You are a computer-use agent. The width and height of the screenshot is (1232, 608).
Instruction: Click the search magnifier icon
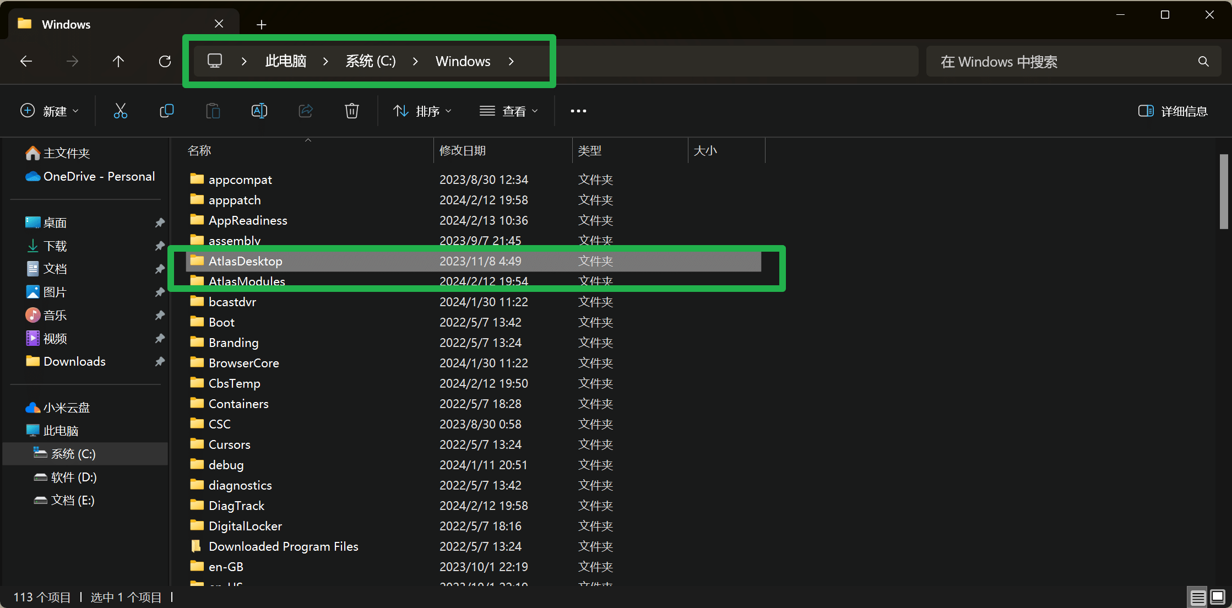pos(1203,62)
